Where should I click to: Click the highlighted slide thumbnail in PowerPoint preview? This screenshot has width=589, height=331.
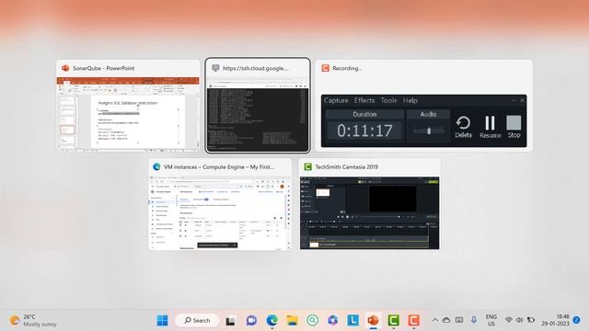click(x=67, y=130)
